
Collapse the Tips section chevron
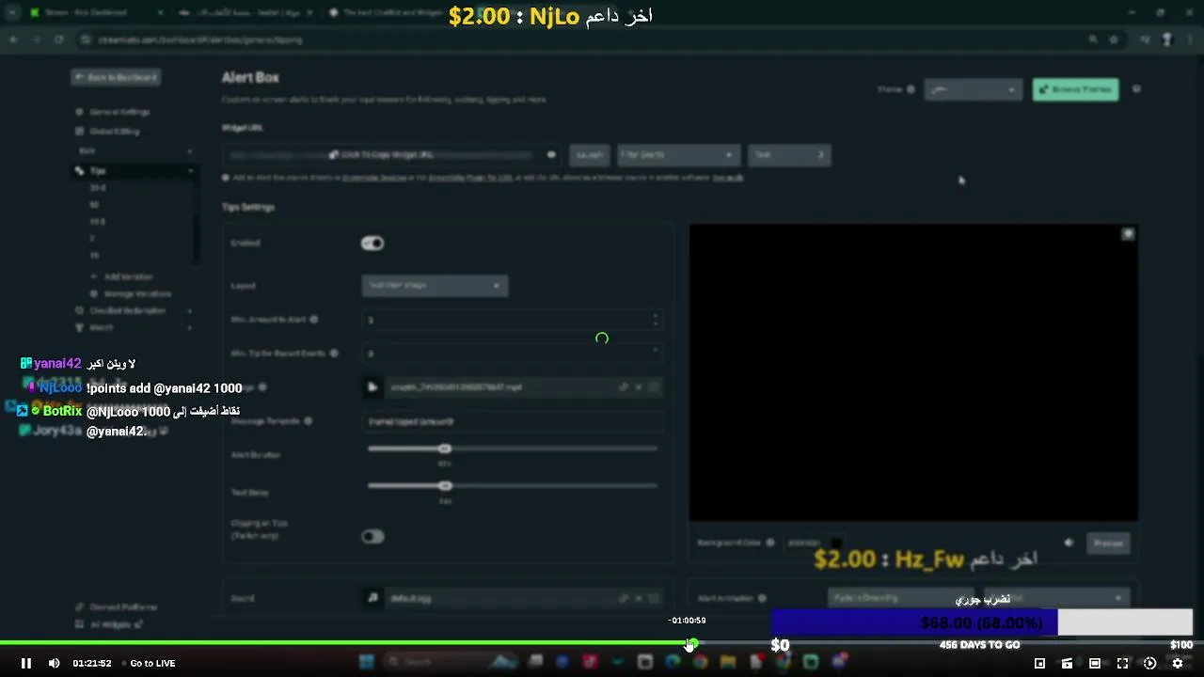pyautogui.click(x=190, y=171)
